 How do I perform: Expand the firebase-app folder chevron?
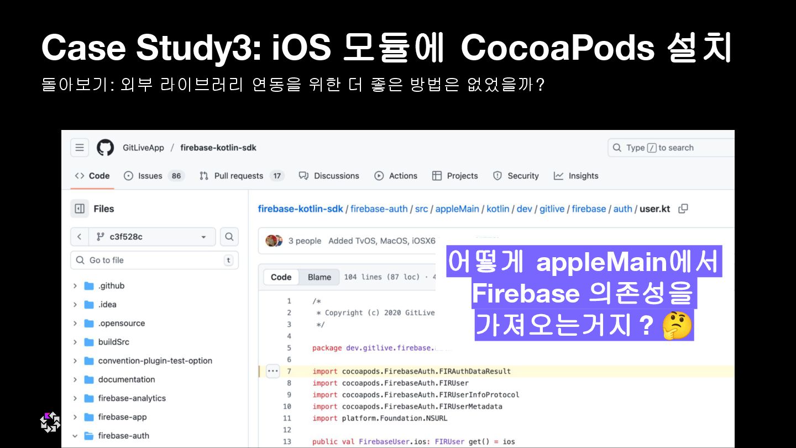click(x=75, y=417)
